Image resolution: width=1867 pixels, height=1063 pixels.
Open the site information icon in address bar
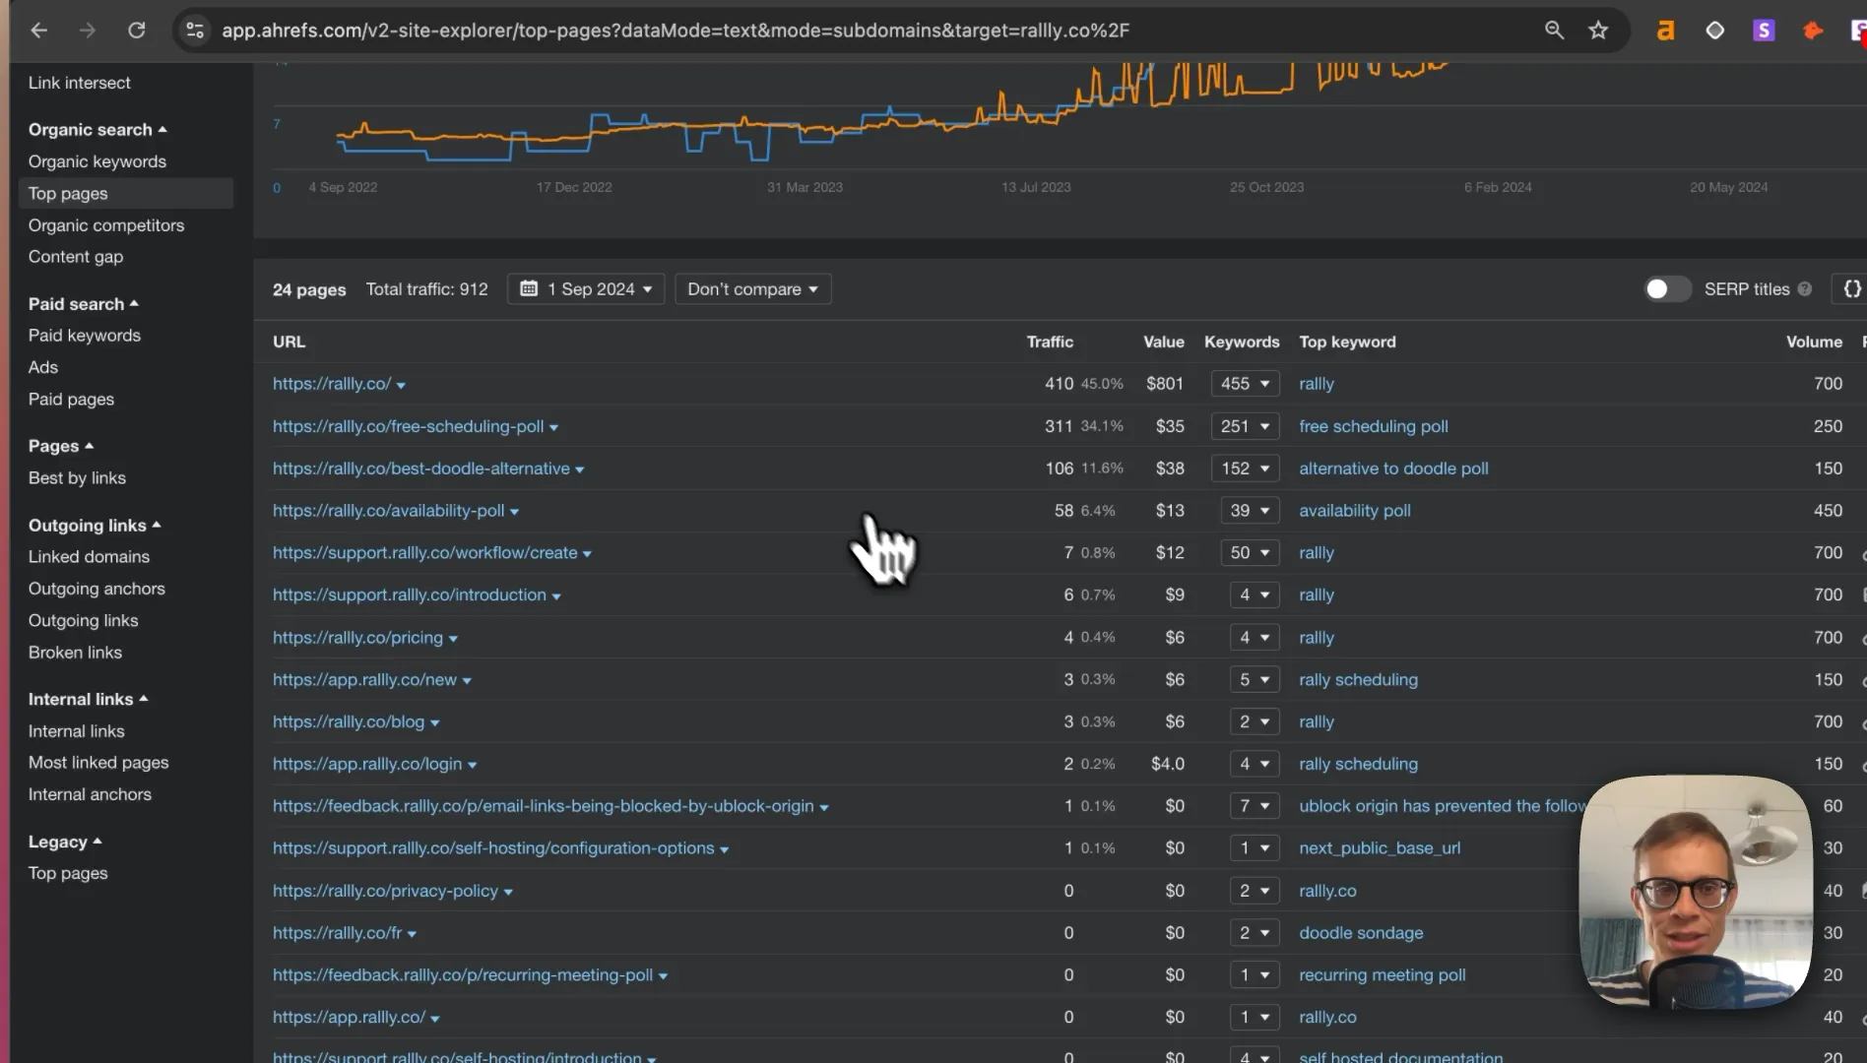click(x=195, y=31)
